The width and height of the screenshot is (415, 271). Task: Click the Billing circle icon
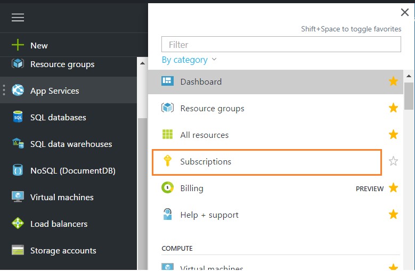pos(168,188)
